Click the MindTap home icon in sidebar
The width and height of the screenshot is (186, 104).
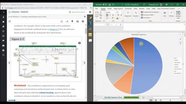tap(3, 22)
